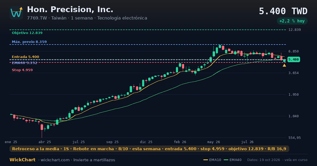
Task: Open the wickchart.com link
Action: (x=55, y=160)
